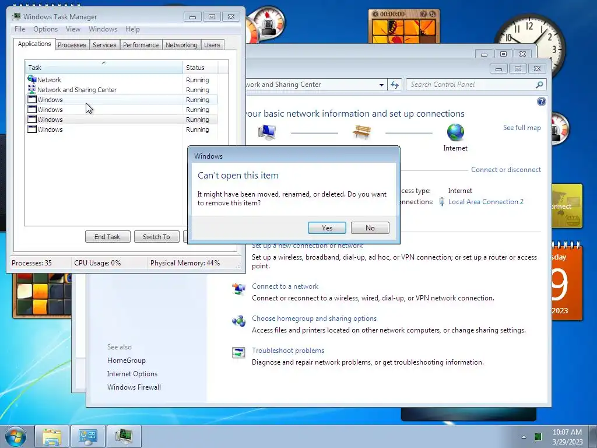Viewport: 597px width, 448px height.
Task: Click the Control Panel taskbar button
Action: pos(88,436)
